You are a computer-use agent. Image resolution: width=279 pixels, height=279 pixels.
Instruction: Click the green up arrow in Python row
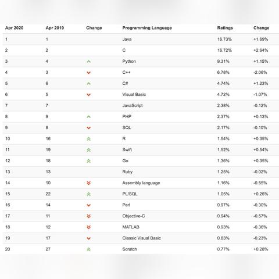88,62
